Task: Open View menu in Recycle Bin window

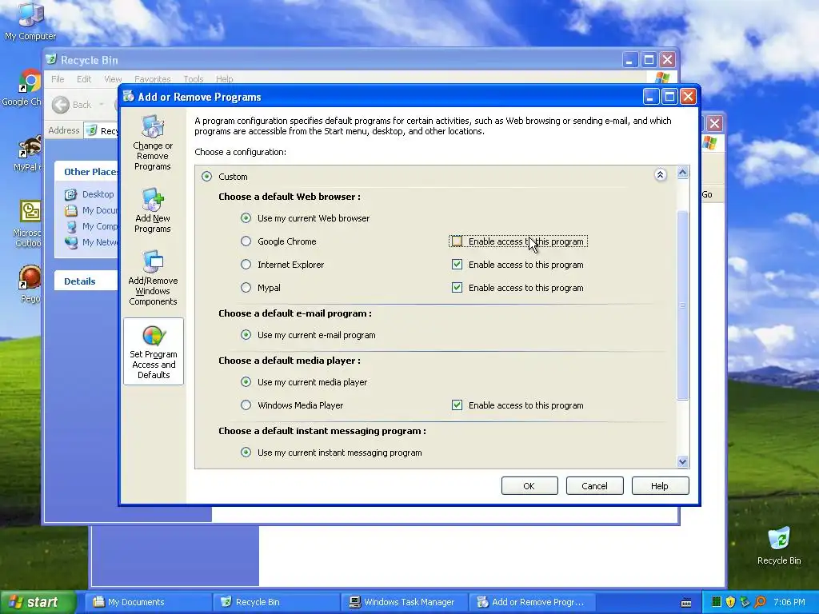Action: (113, 79)
